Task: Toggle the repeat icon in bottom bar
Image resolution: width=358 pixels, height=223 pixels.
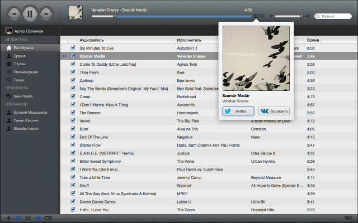Action: (18, 218)
